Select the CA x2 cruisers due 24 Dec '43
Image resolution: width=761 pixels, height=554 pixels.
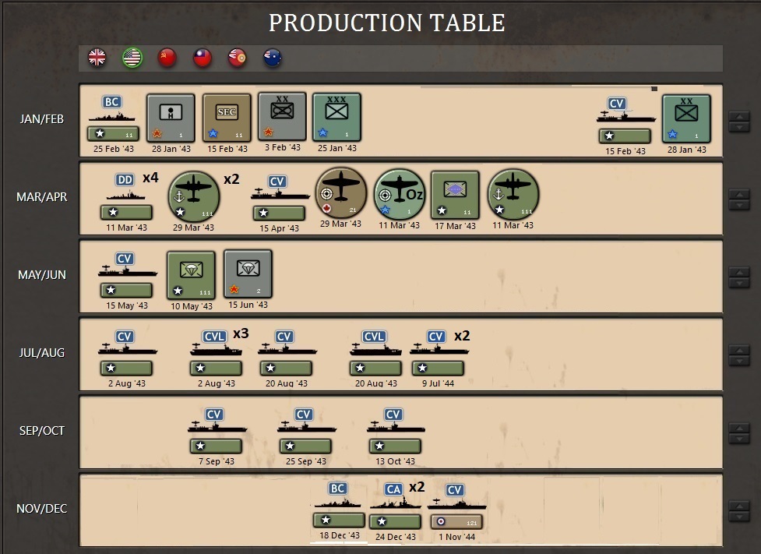(395, 506)
